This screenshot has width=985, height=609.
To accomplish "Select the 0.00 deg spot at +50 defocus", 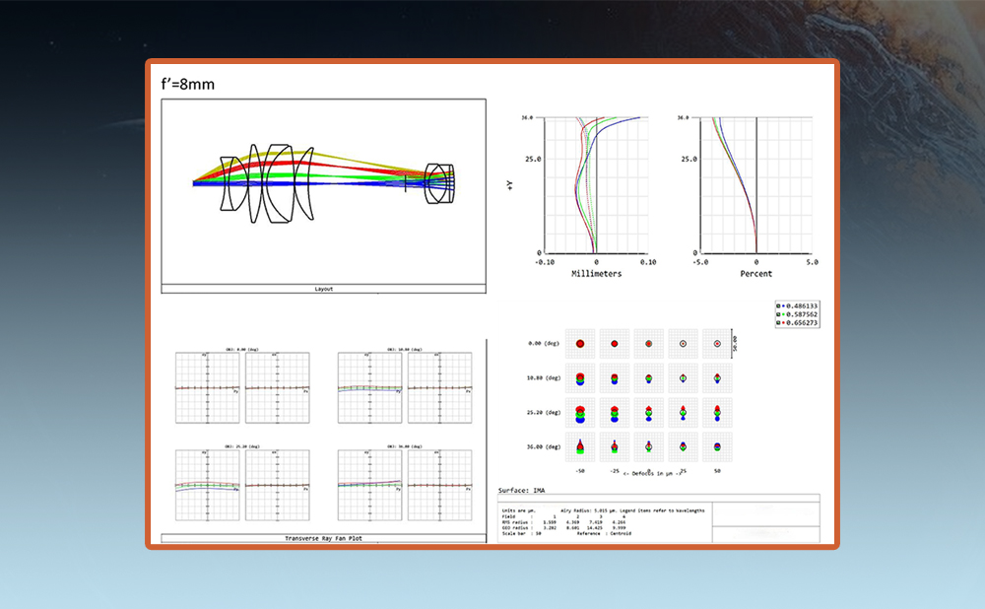I will point(717,344).
